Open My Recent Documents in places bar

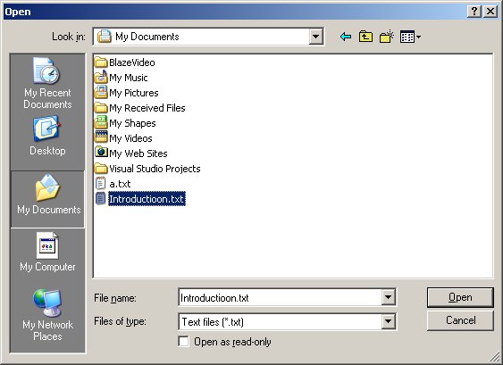(47, 83)
